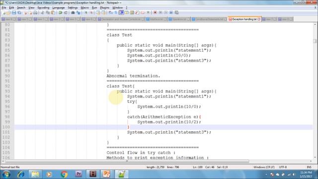Open the View menu
Screen dimensions: 318x179
[x=31, y=8]
